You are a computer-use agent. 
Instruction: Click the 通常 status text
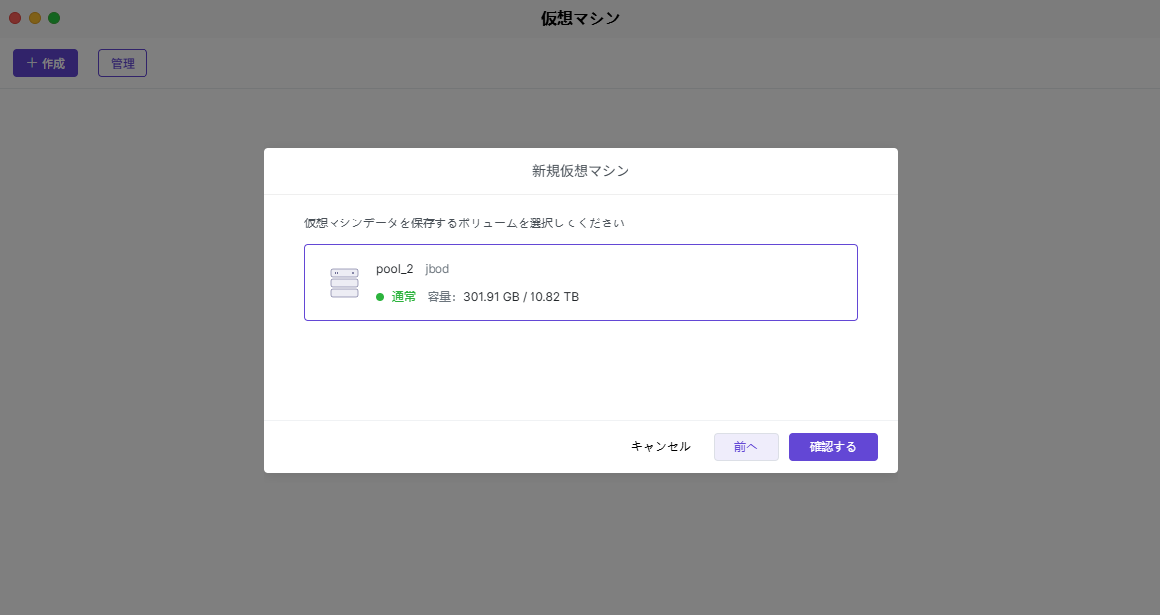click(404, 297)
